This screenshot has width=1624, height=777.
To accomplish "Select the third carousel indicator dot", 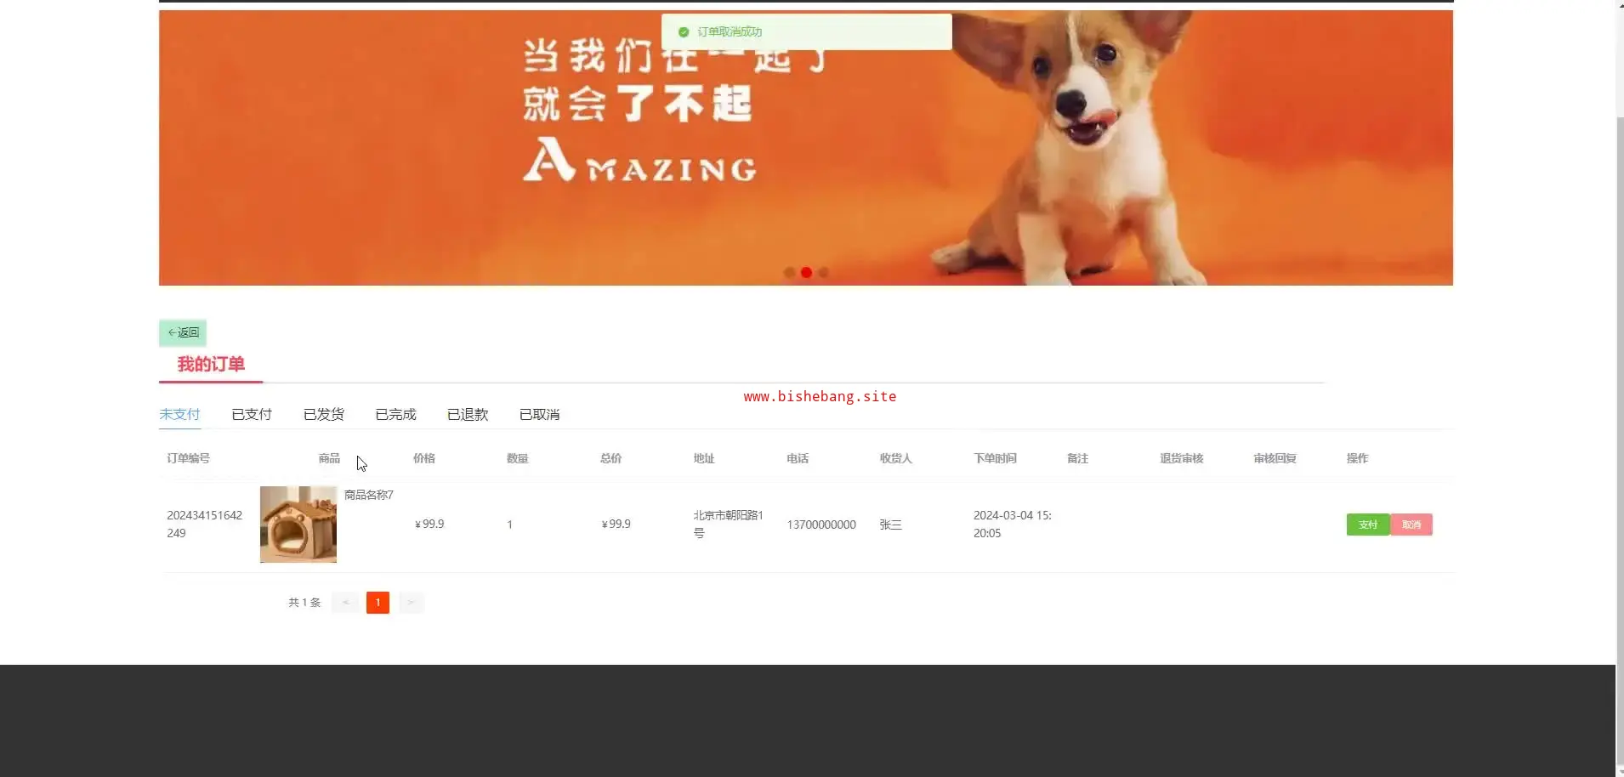I will 823,273.
